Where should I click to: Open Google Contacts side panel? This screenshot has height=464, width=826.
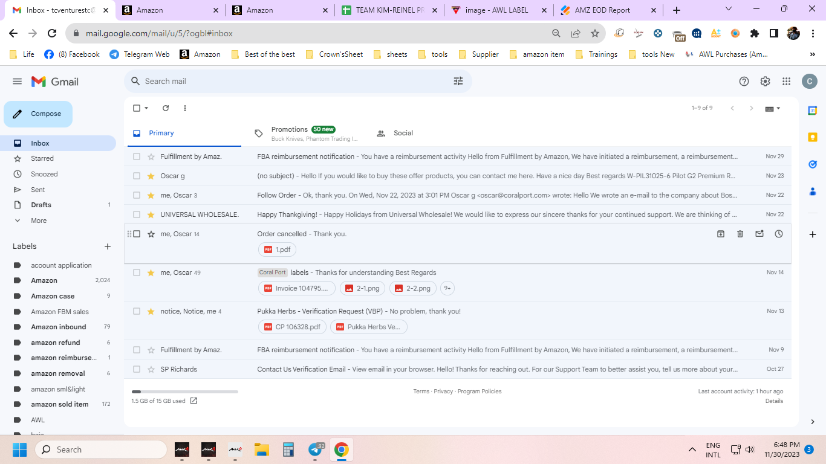813,191
